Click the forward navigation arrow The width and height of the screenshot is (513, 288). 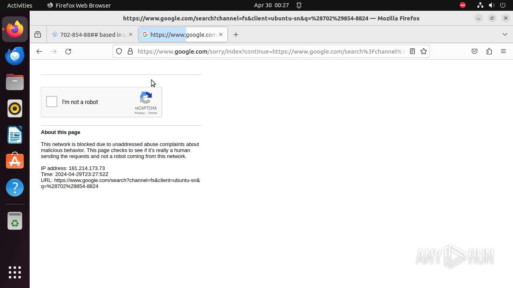54,51
